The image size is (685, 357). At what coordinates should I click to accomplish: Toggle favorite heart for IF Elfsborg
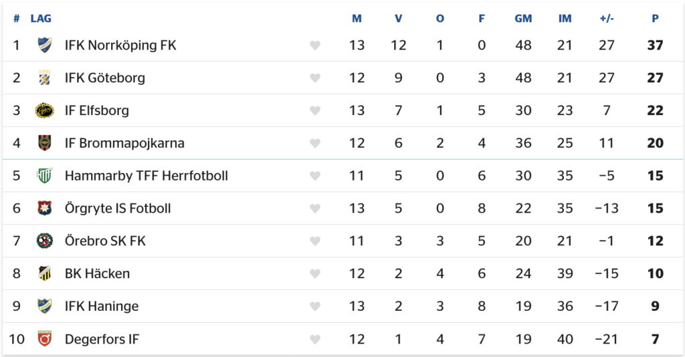315,111
